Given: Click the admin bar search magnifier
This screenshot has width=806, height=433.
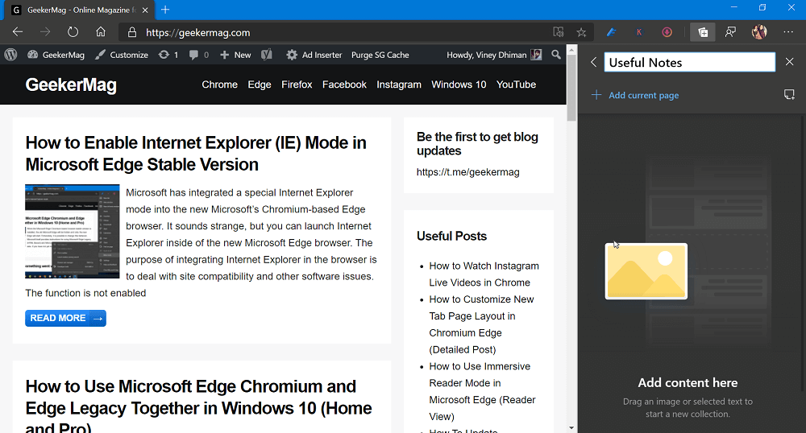Looking at the screenshot, I should click(x=555, y=55).
